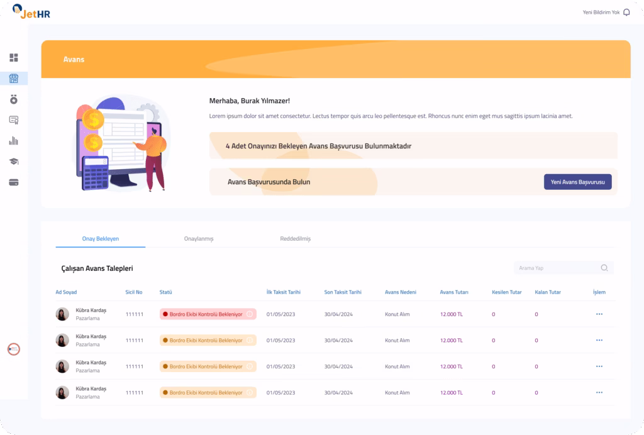The width and height of the screenshot is (644, 435).
Task: Open the bar chart reports icon
Action: click(x=14, y=141)
